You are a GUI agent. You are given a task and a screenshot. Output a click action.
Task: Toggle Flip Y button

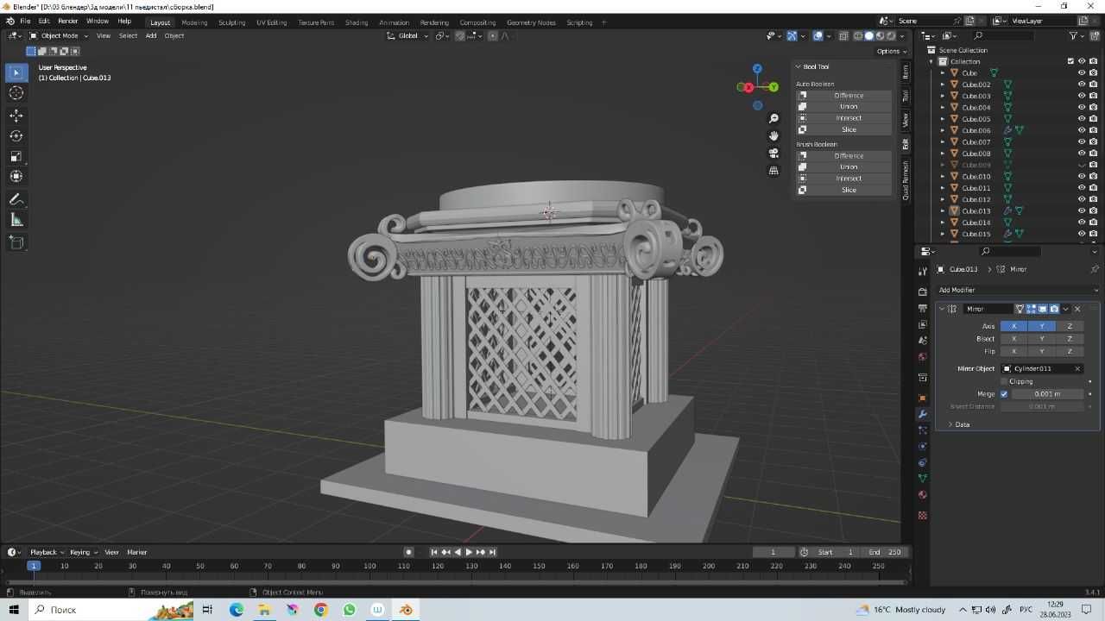tap(1041, 351)
